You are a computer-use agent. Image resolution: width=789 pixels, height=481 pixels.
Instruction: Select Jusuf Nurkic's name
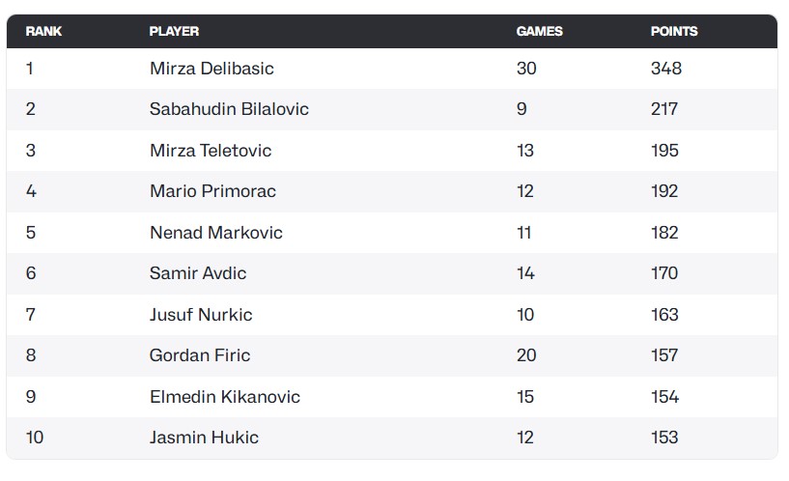pos(201,315)
